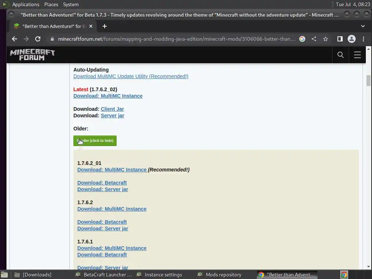Click the page vertical scrollbar thumb

click(368, 81)
